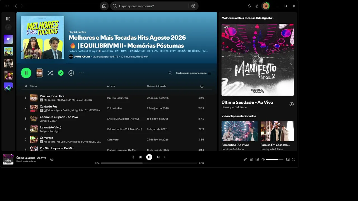Viewport: 358px width, 201px height.
Task: Open album link 'Cheiro De Culpado (Ao Vivo)'
Action: tap(124, 119)
